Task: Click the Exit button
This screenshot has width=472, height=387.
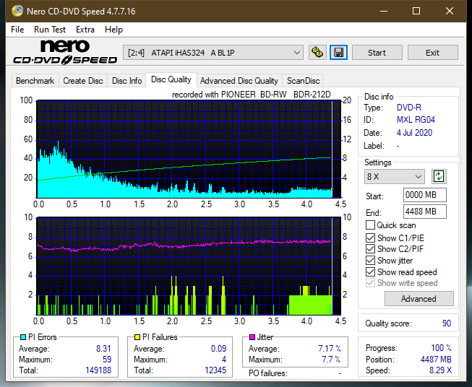Action: [432, 53]
